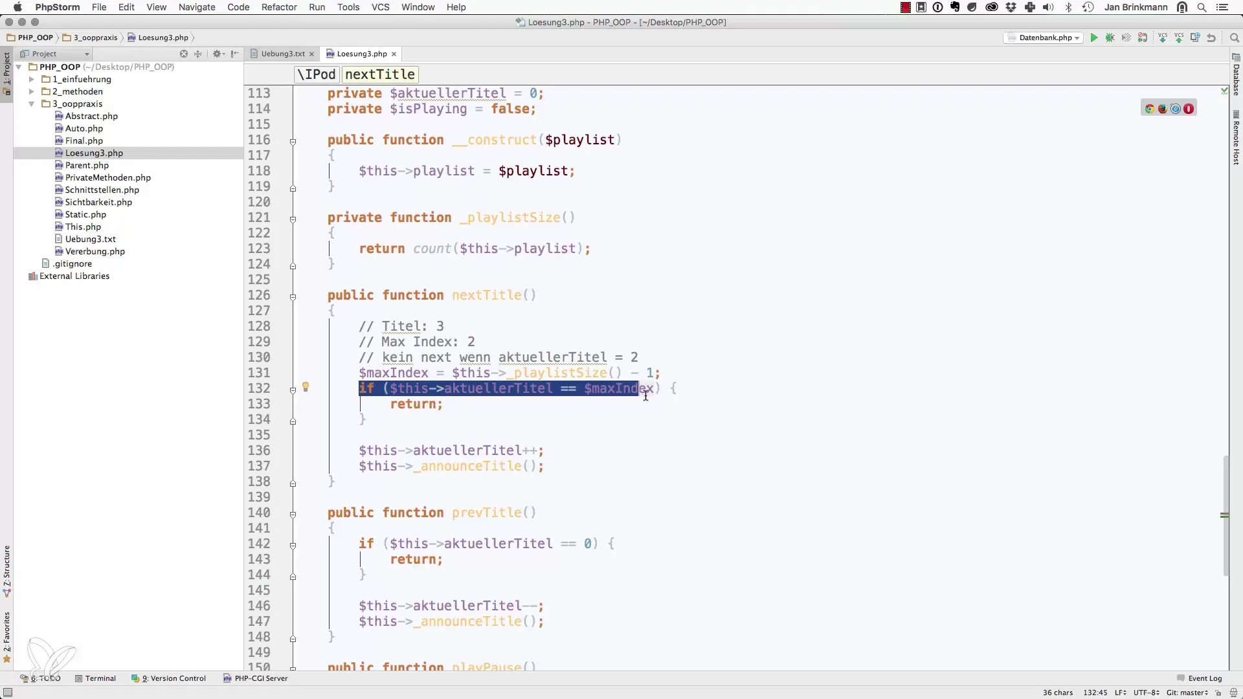1243x699 pixels.
Task: Toggle the 1: Project side panel tab
Action: (6, 73)
